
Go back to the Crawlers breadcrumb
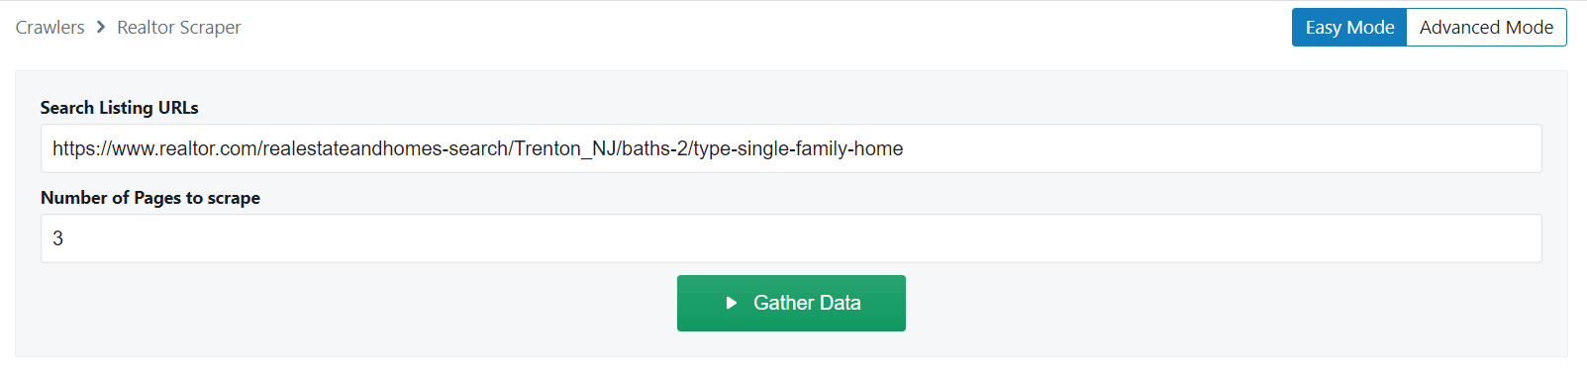(x=50, y=28)
